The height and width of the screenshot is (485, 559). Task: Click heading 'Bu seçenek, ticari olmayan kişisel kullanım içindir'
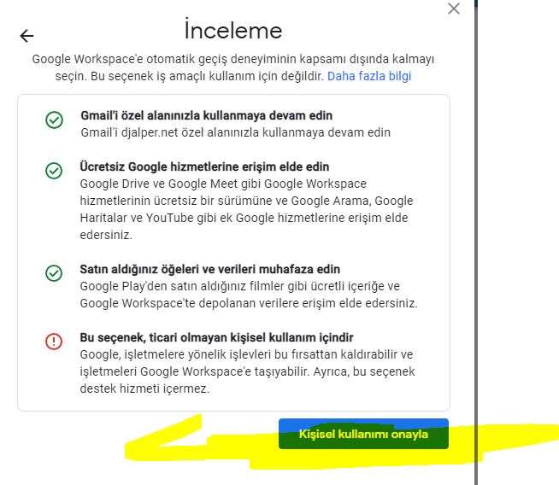point(216,337)
